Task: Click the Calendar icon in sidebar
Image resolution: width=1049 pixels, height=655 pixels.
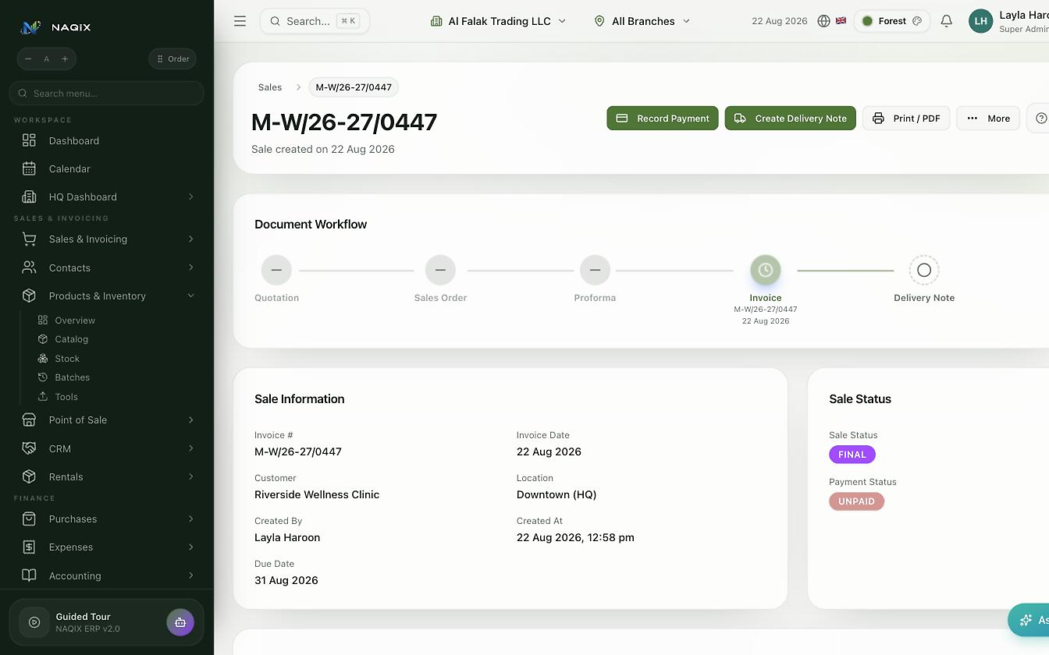Action: [29, 168]
